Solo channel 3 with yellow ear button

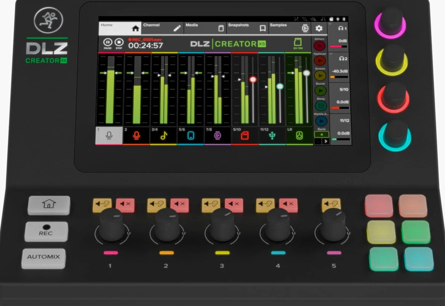pos(211,205)
